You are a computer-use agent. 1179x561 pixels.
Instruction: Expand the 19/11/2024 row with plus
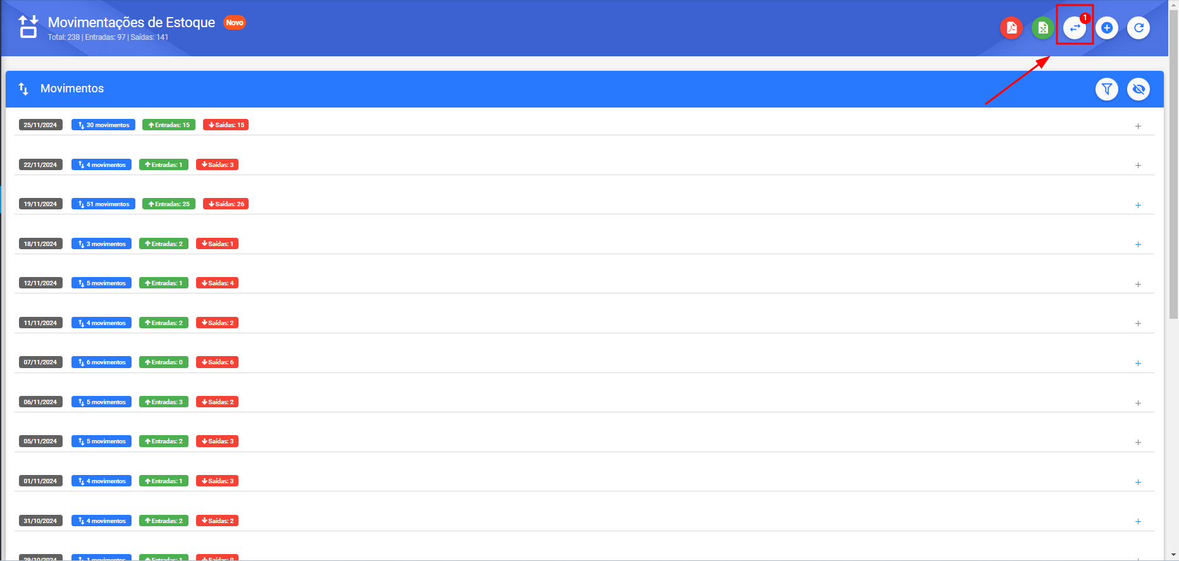[1138, 205]
